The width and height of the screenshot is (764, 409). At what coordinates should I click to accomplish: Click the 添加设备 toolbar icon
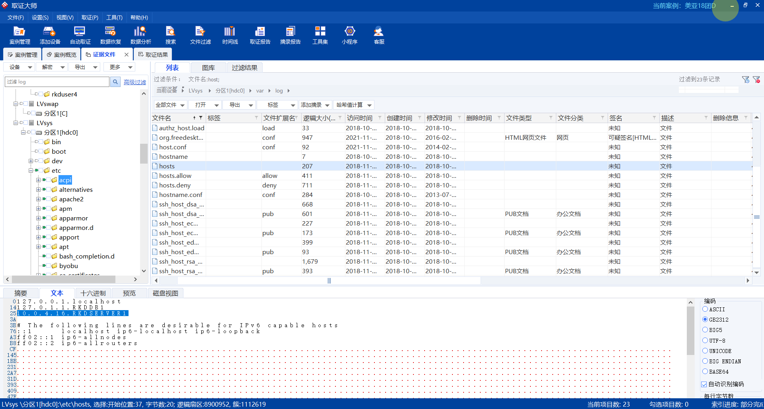coord(50,35)
